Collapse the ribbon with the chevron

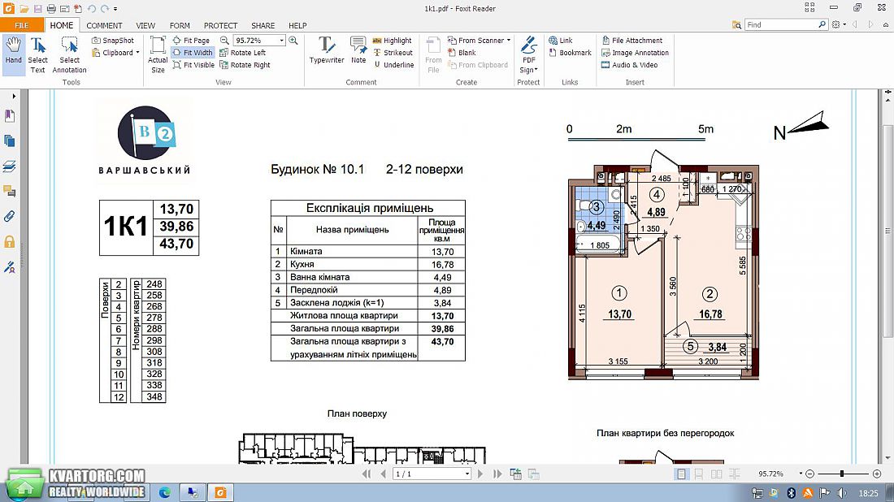[x=885, y=25]
